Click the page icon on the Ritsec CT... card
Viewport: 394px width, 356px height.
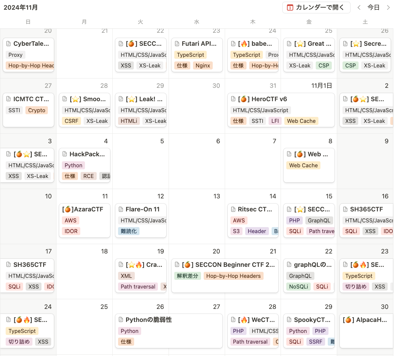[233, 209]
